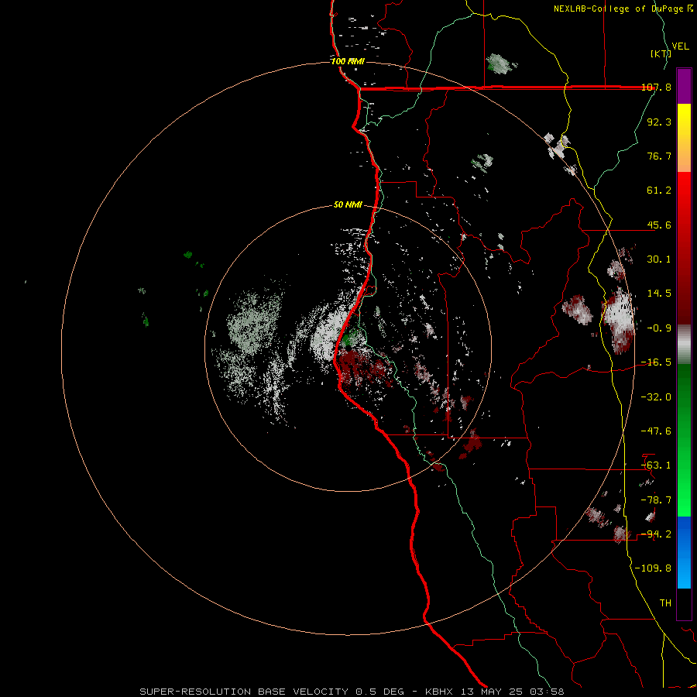Click the 107.8 scale value

point(656,87)
